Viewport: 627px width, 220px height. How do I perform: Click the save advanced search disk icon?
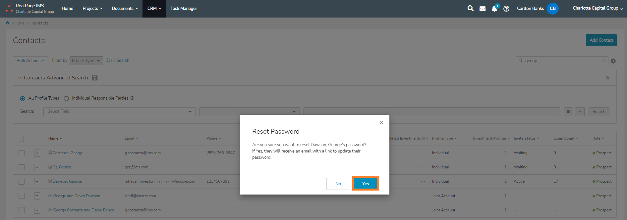click(95, 78)
